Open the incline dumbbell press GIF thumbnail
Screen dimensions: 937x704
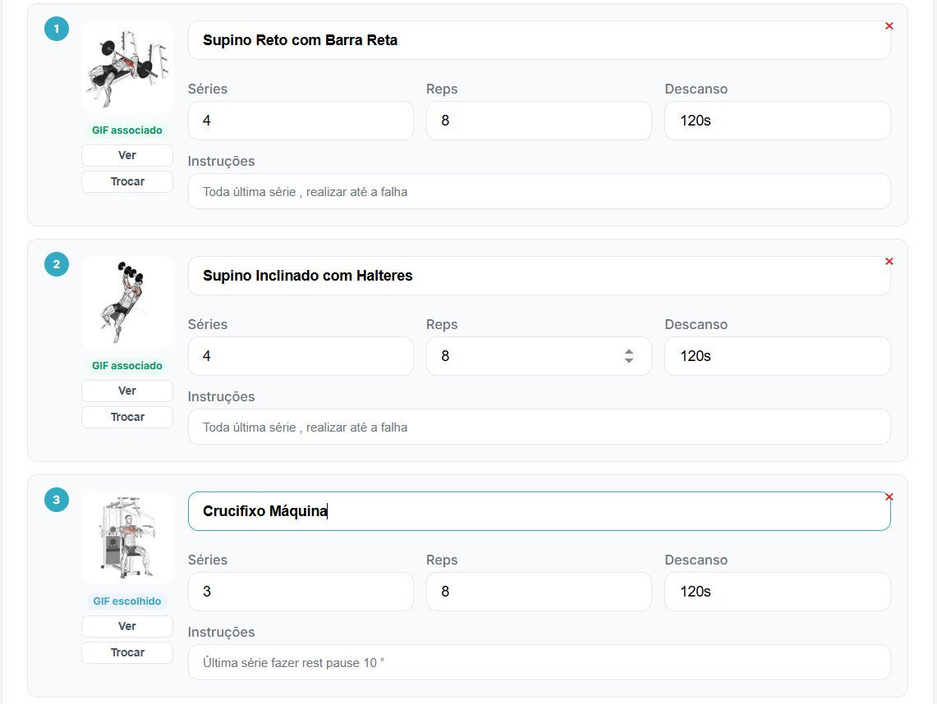pyautogui.click(x=127, y=302)
